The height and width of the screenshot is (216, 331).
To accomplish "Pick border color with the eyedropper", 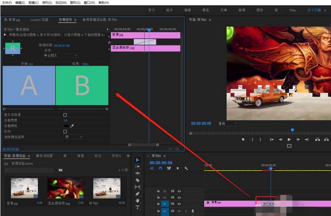I will 72,126.
